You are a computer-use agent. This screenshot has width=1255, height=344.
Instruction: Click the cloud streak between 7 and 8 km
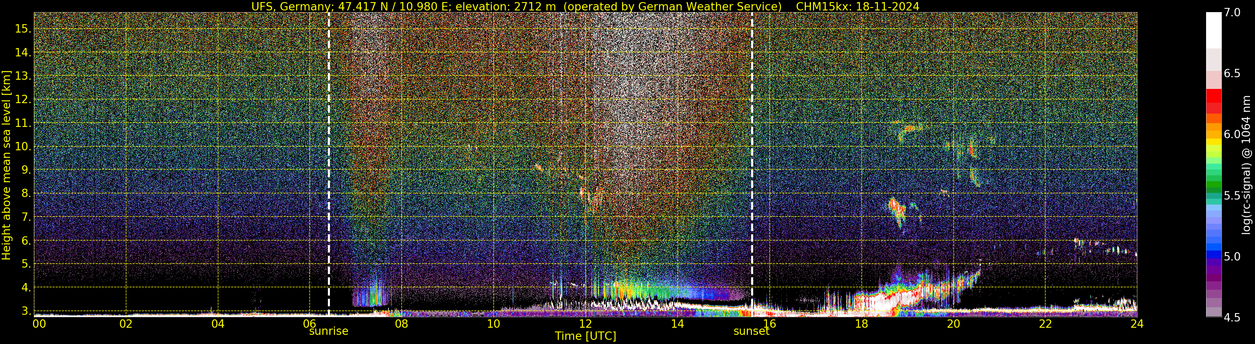(x=897, y=212)
